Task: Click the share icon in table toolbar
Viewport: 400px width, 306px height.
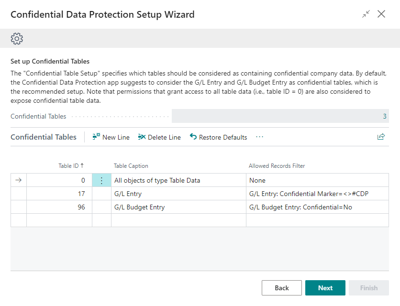Action: 381,137
